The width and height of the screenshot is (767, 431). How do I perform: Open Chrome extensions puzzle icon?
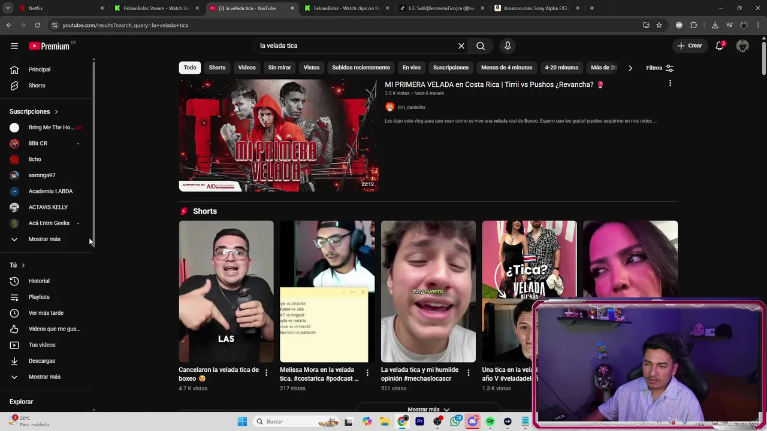pyautogui.click(x=694, y=25)
